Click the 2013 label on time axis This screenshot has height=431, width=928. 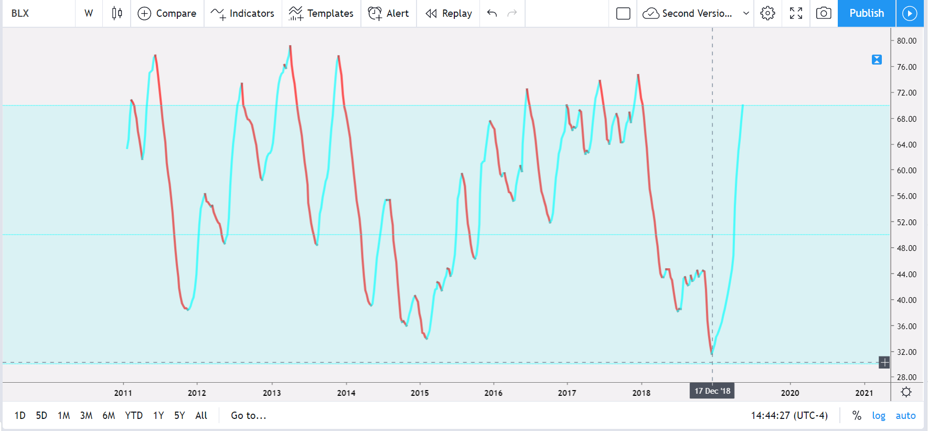(x=272, y=393)
